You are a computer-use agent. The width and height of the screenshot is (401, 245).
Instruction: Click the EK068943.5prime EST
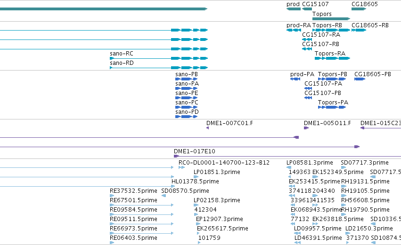(x=293, y=214)
